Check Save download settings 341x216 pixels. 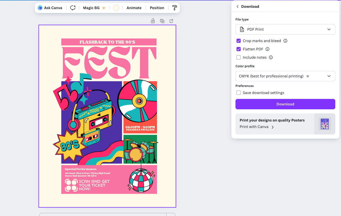[239, 93]
